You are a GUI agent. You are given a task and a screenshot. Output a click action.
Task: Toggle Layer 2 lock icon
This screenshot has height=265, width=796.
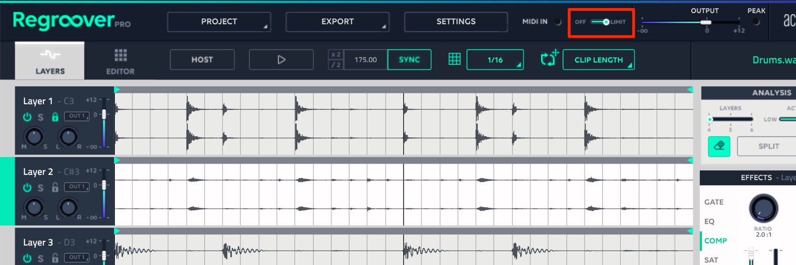click(55, 187)
